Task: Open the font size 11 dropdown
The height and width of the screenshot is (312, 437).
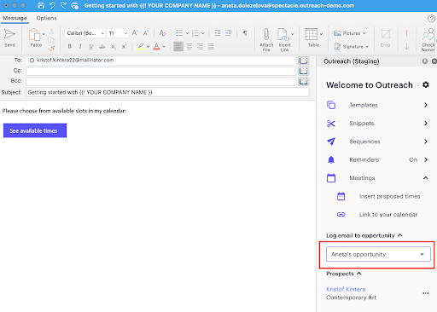Action: pyautogui.click(x=118, y=33)
